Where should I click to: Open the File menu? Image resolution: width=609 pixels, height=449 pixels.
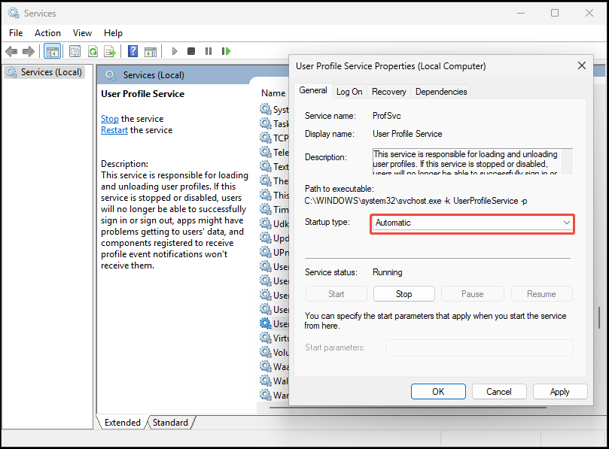tap(16, 33)
